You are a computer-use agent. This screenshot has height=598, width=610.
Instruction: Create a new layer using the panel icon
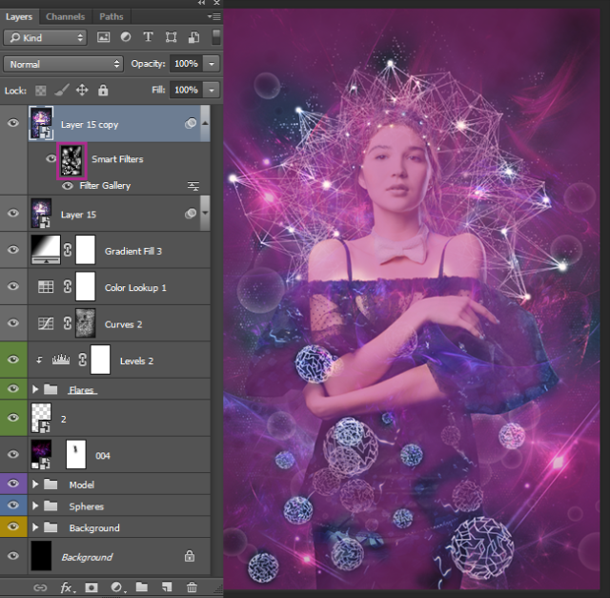tap(166, 588)
